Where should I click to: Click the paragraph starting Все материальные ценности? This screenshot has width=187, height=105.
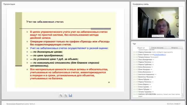click(x=69, y=74)
